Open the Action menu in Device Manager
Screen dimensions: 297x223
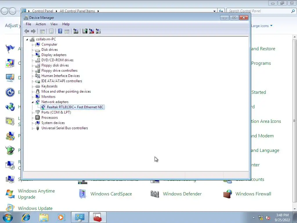coord(41,24)
